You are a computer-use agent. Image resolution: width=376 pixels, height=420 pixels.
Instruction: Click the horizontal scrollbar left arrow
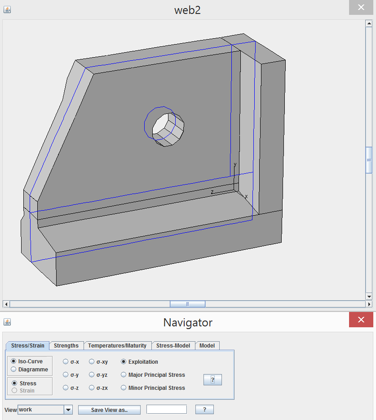coord(6,304)
